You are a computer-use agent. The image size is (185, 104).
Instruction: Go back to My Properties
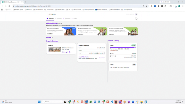[52, 14]
